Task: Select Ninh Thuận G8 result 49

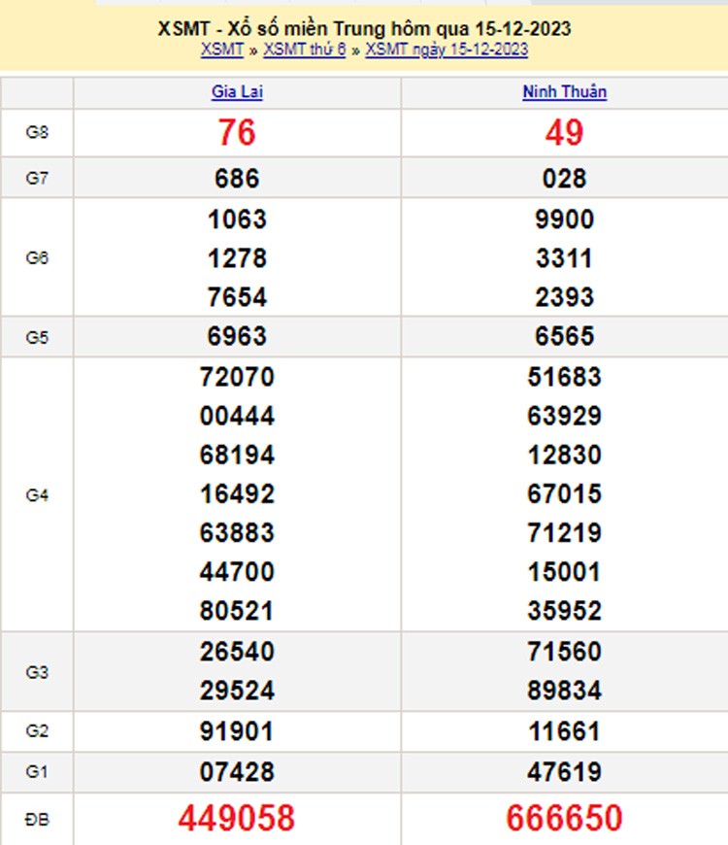Action: click(564, 133)
